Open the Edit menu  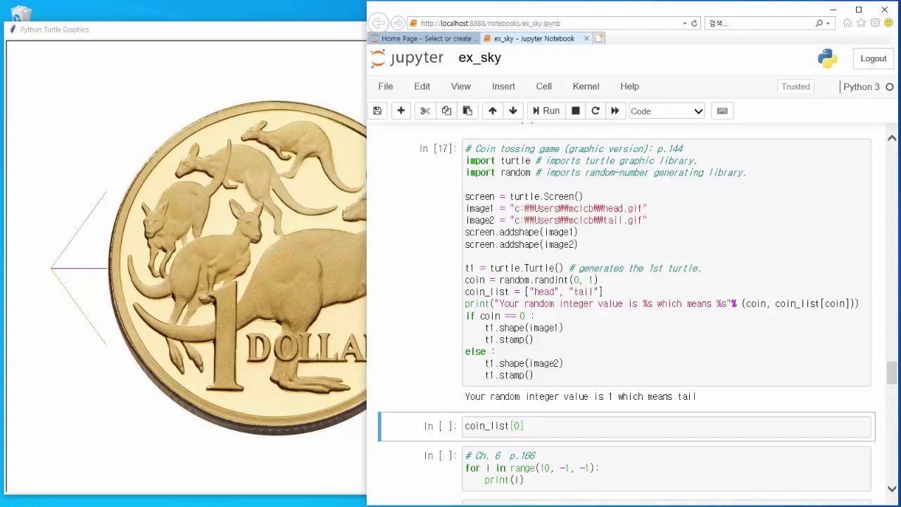click(422, 86)
